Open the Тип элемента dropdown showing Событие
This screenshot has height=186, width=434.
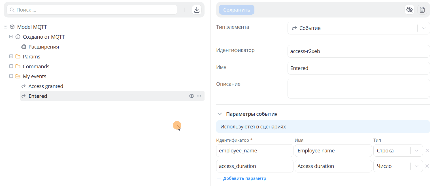[359, 28]
